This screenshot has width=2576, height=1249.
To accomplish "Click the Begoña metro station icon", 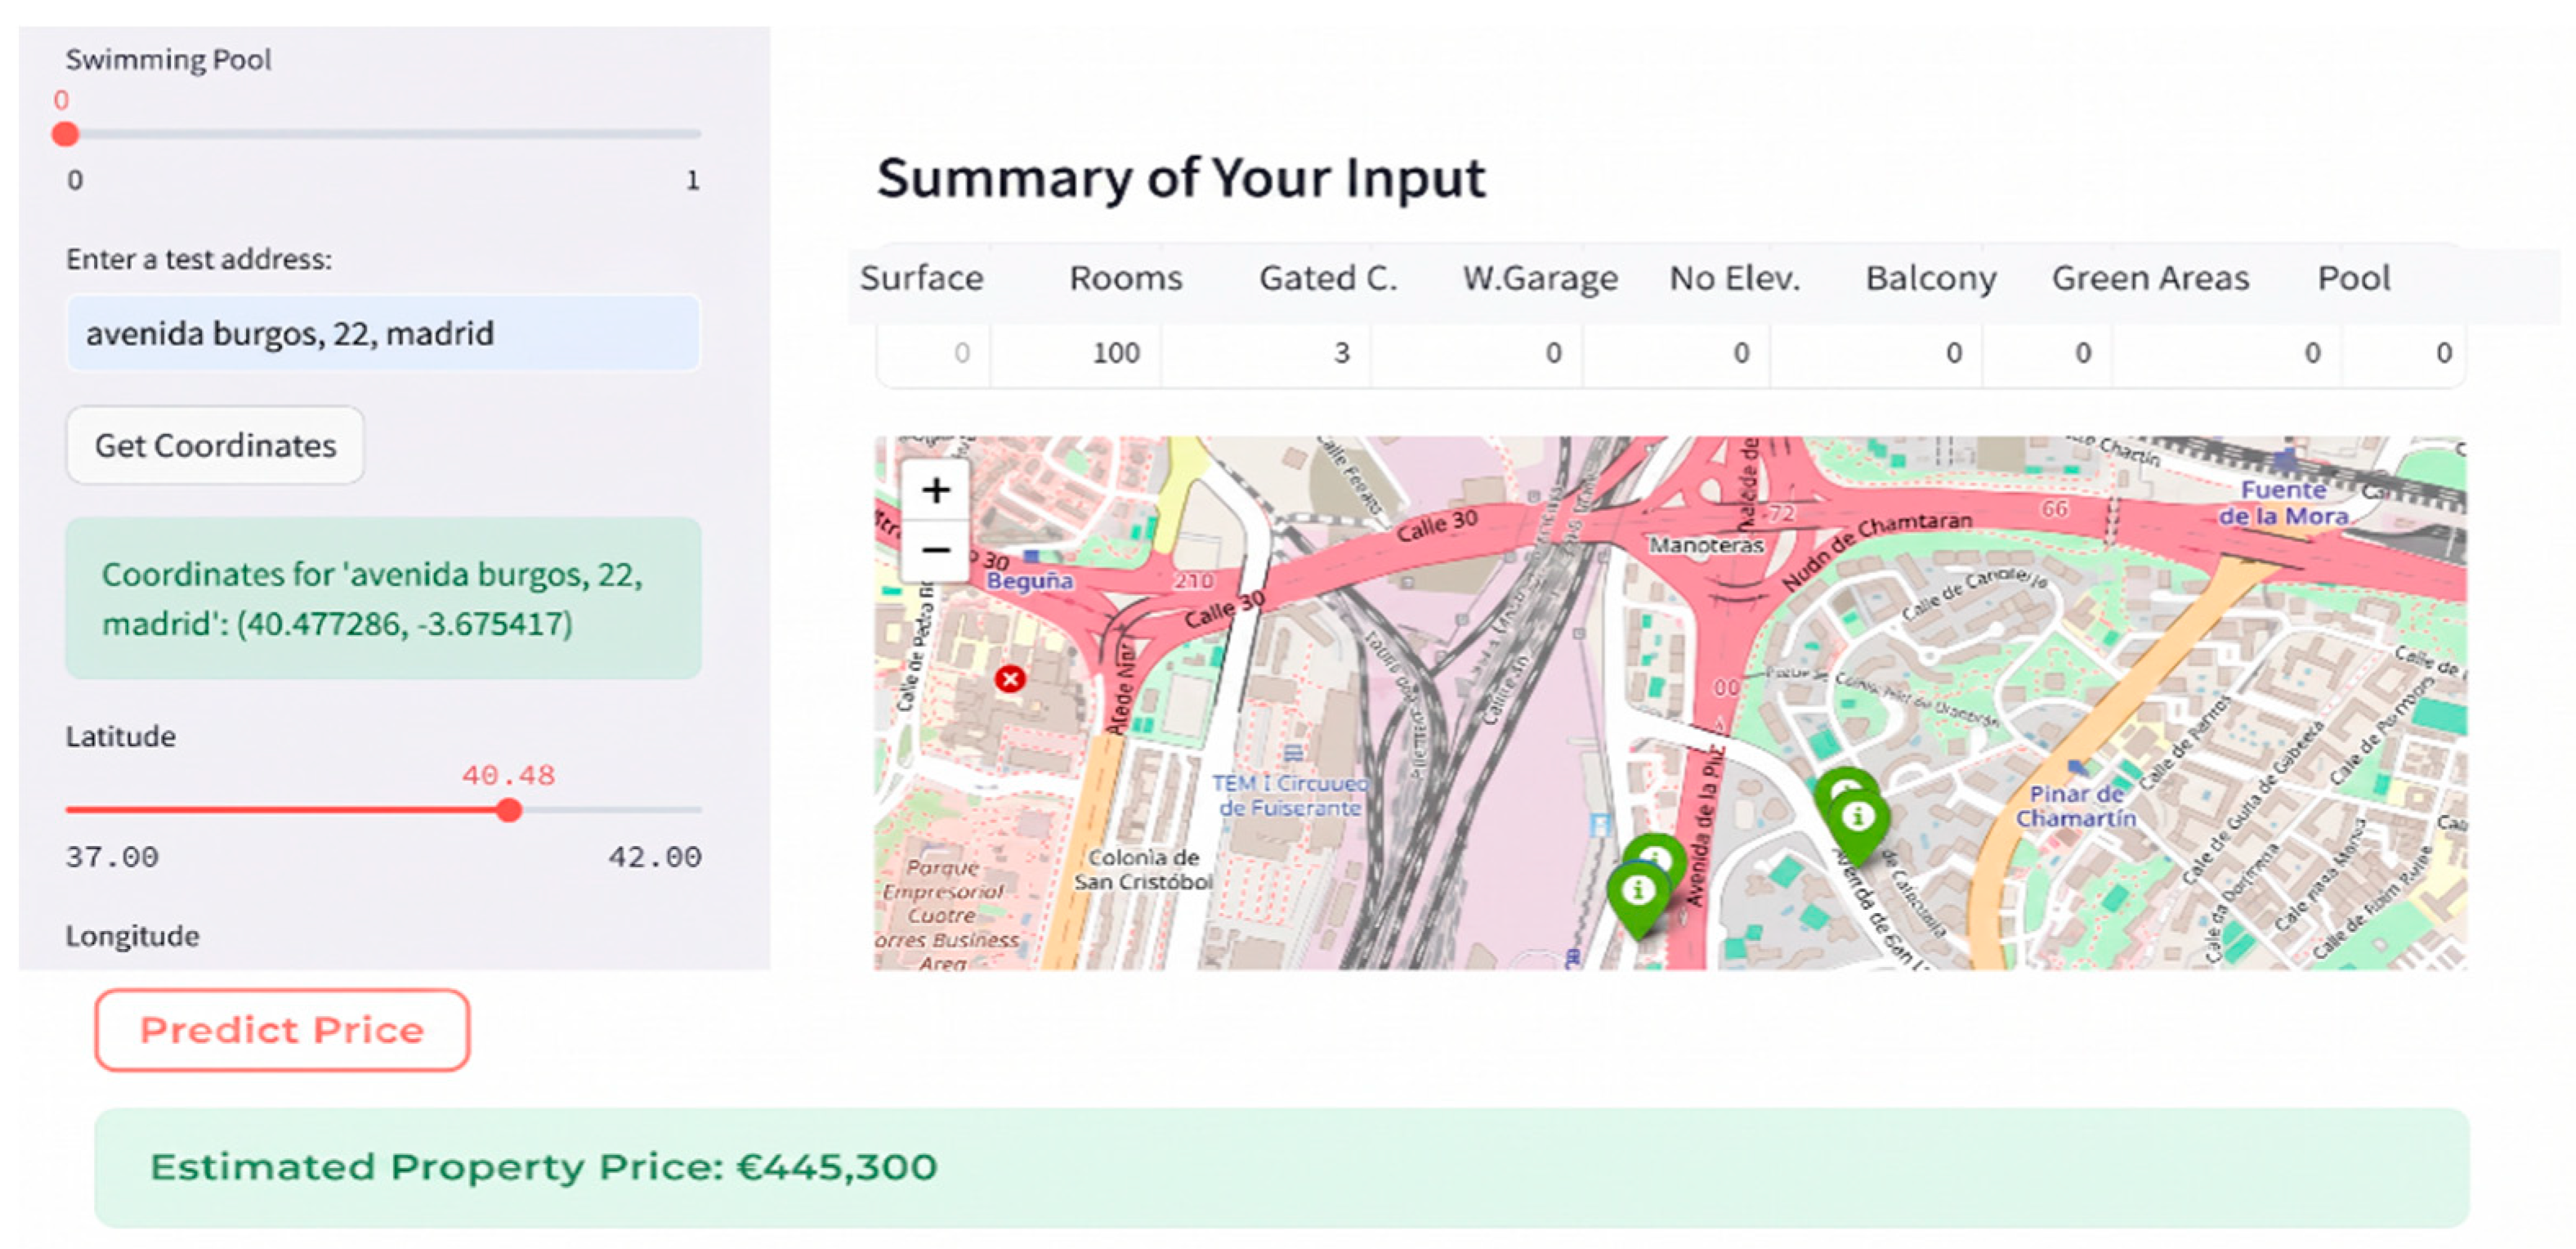I will [x=1032, y=556].
